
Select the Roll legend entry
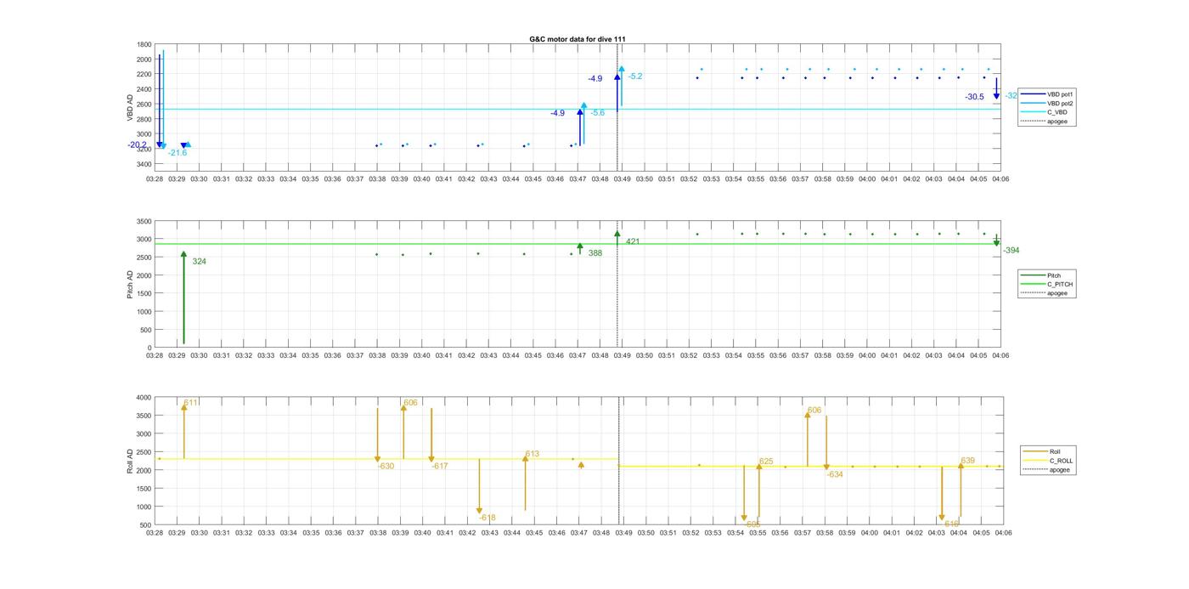tap(1042, 451)
